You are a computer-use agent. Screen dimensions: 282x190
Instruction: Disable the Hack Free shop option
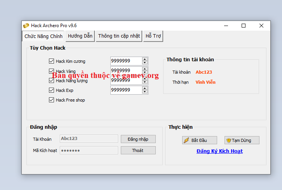[51, 100]
